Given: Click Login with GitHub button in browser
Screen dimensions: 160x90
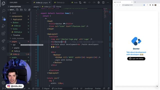Looking at the screenshot, I should pos(136,59).
